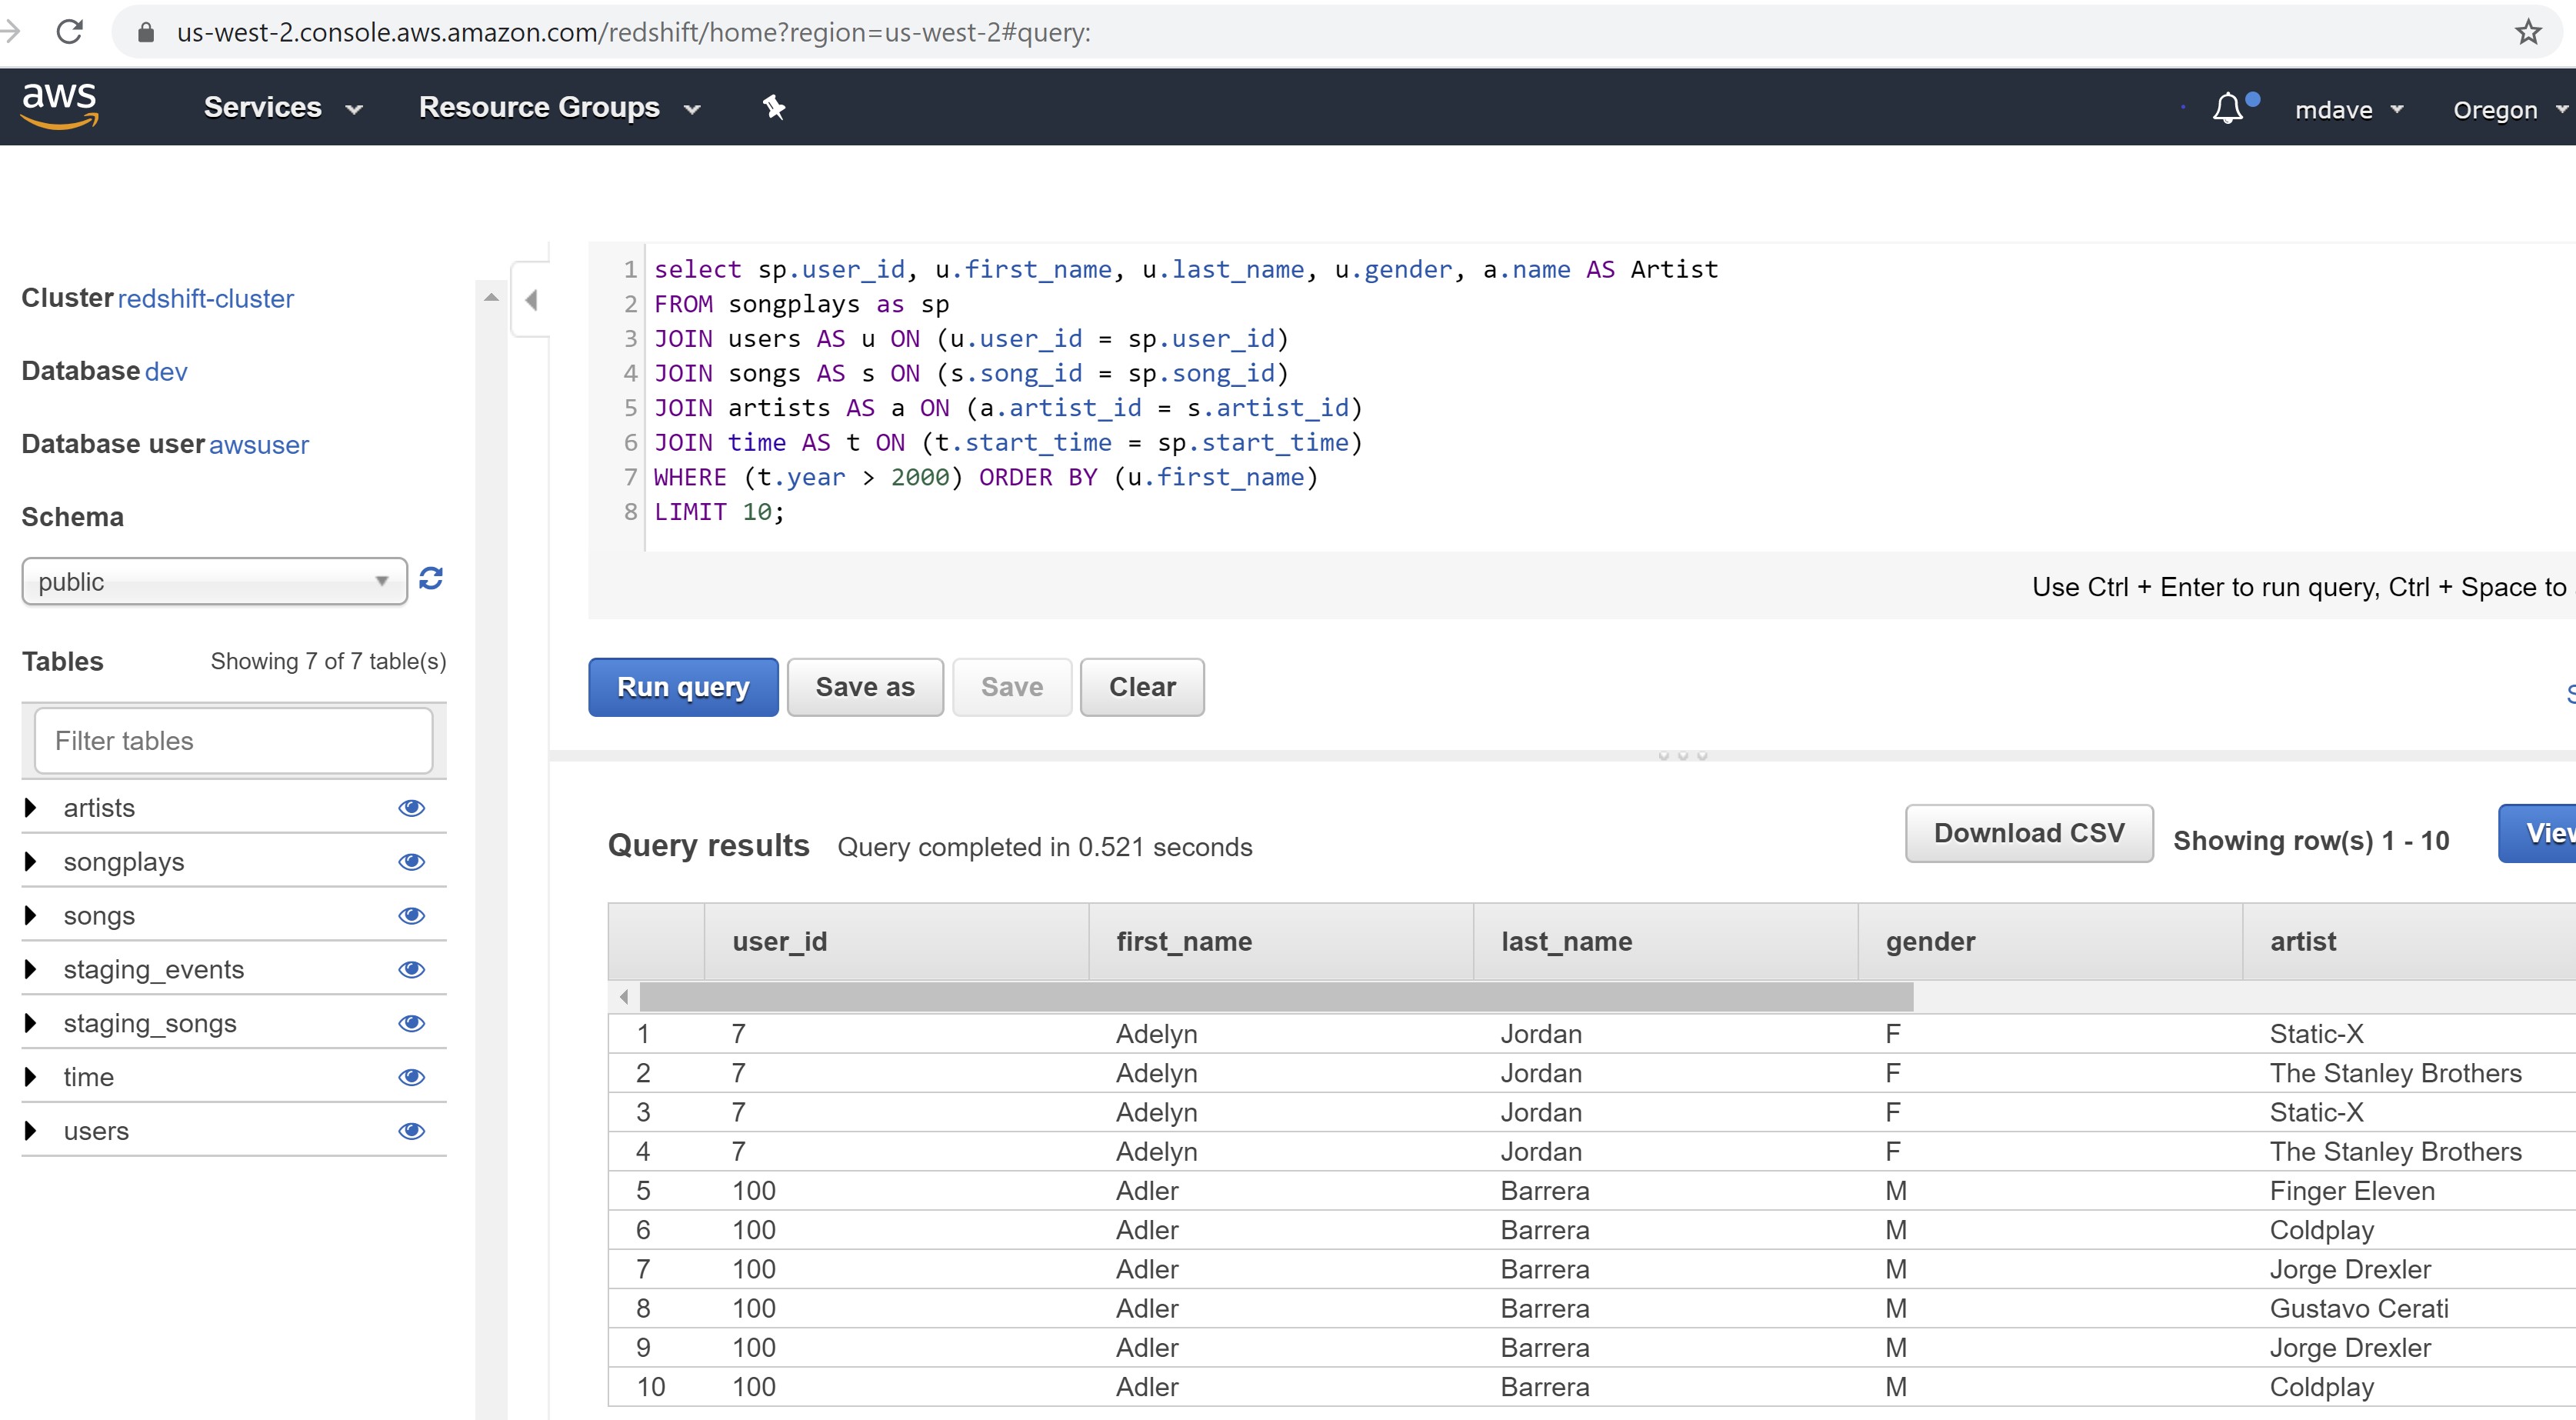
Task: Preview the staging_events table eye icon
Action: 412,970
